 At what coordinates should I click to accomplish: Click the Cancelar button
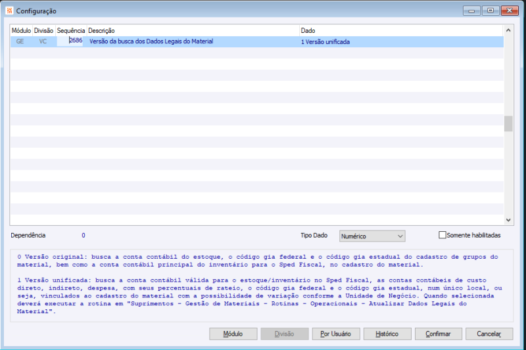coord(489,334)
